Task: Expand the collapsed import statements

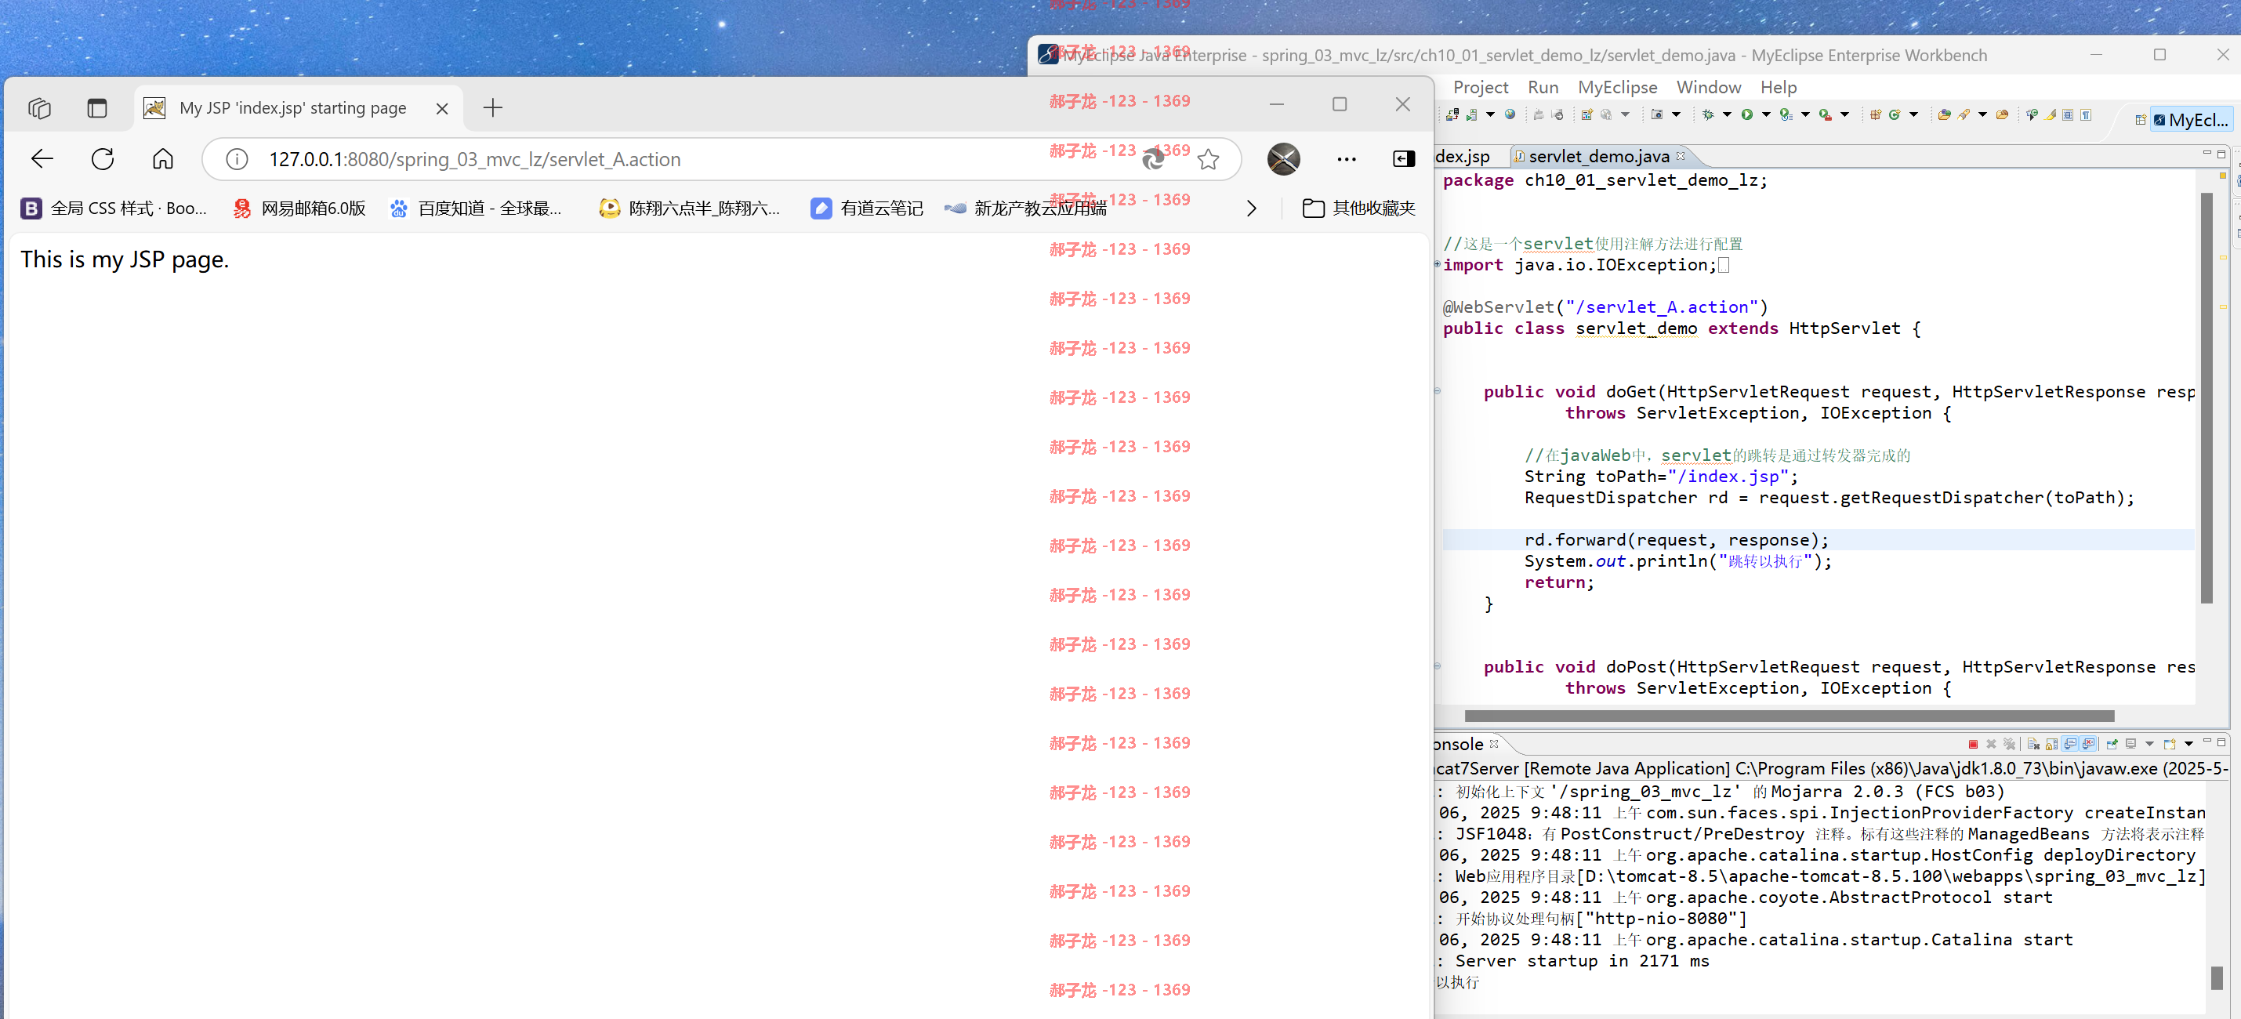Action: 1438,264
